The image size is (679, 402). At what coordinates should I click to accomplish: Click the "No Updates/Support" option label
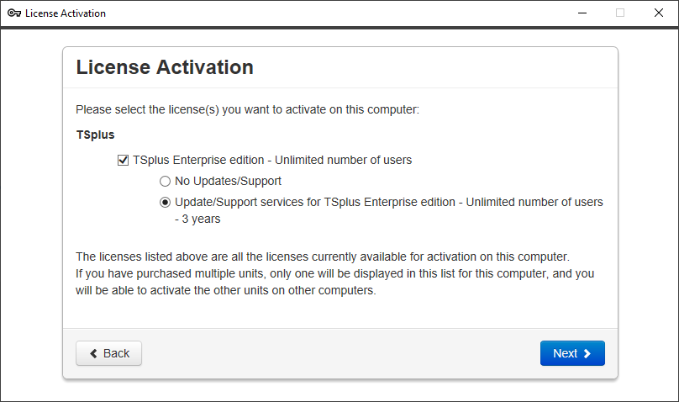click(228, 181)
